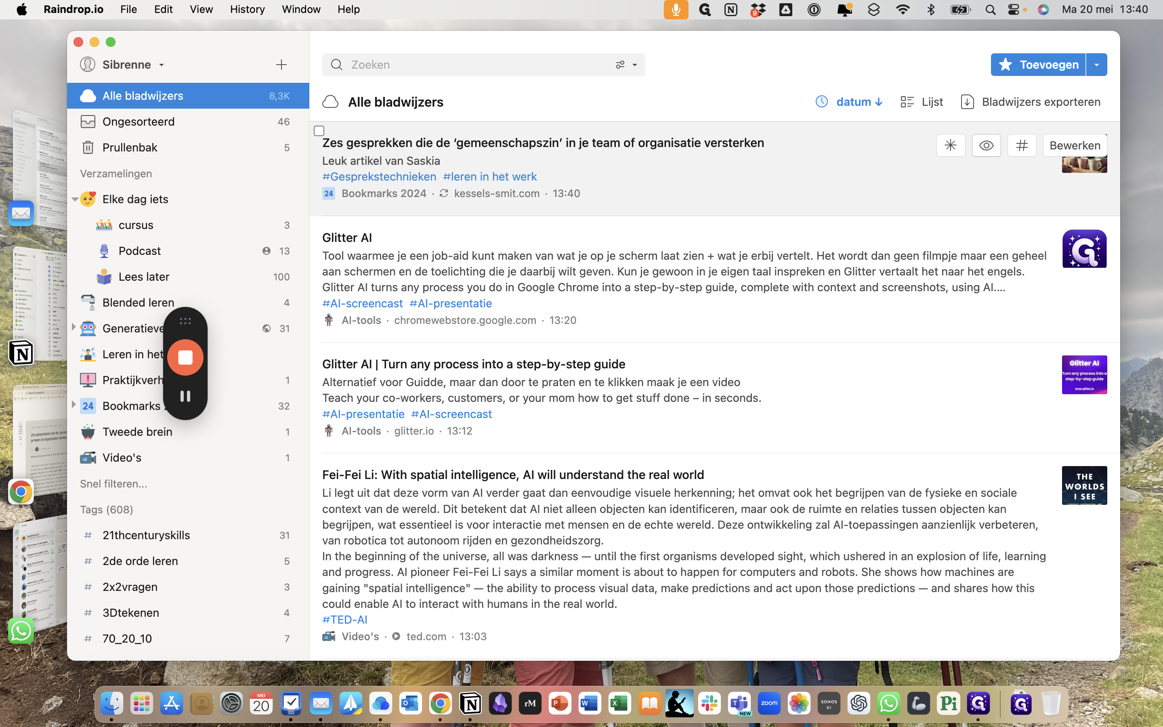Click the #leren in het werk tag
Screen dimensions: 1163x727
point(490,176)
